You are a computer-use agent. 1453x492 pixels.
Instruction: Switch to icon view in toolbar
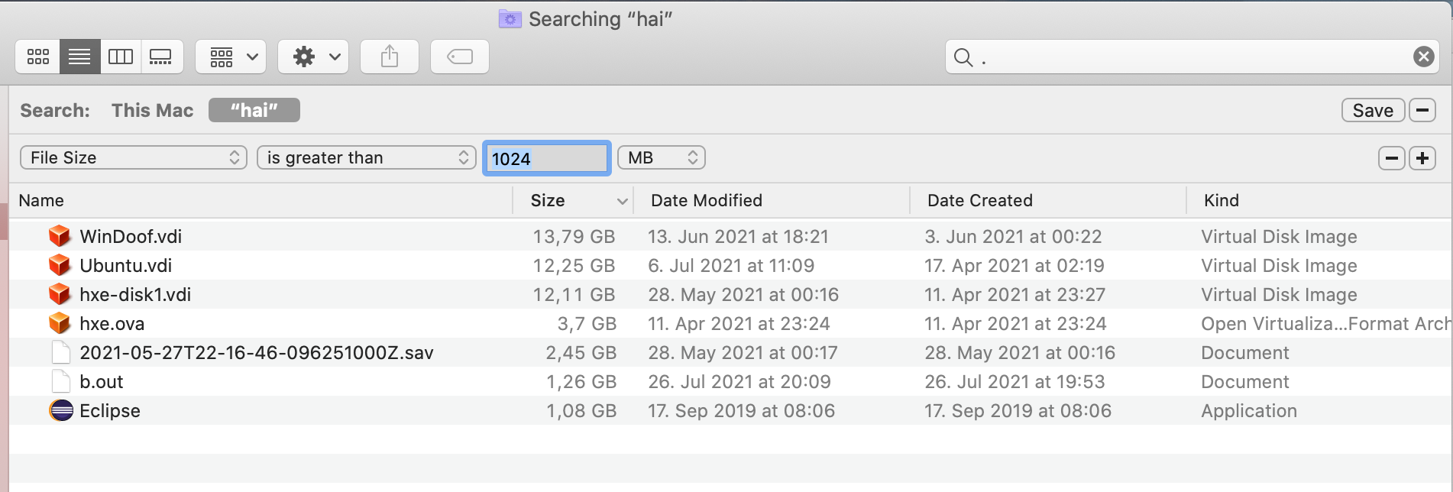[x=38, y=57]
